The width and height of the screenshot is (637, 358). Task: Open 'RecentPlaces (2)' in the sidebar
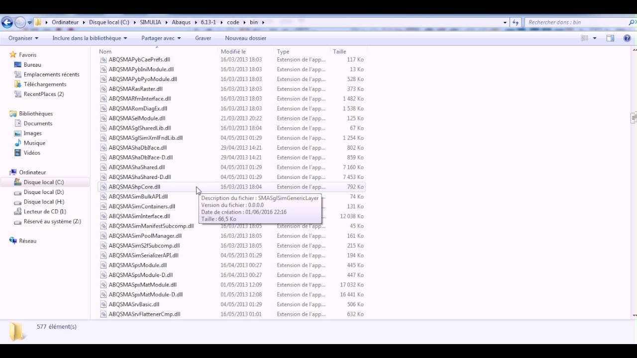tap(43, 94)
